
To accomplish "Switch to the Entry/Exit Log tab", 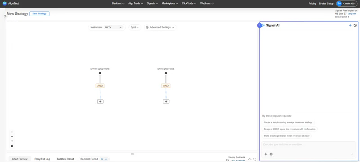I will click(42, 159).
